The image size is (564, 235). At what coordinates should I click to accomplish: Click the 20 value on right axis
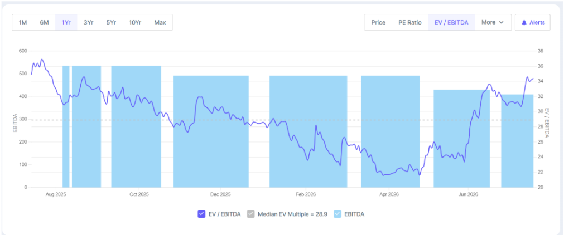click(540, 188)
